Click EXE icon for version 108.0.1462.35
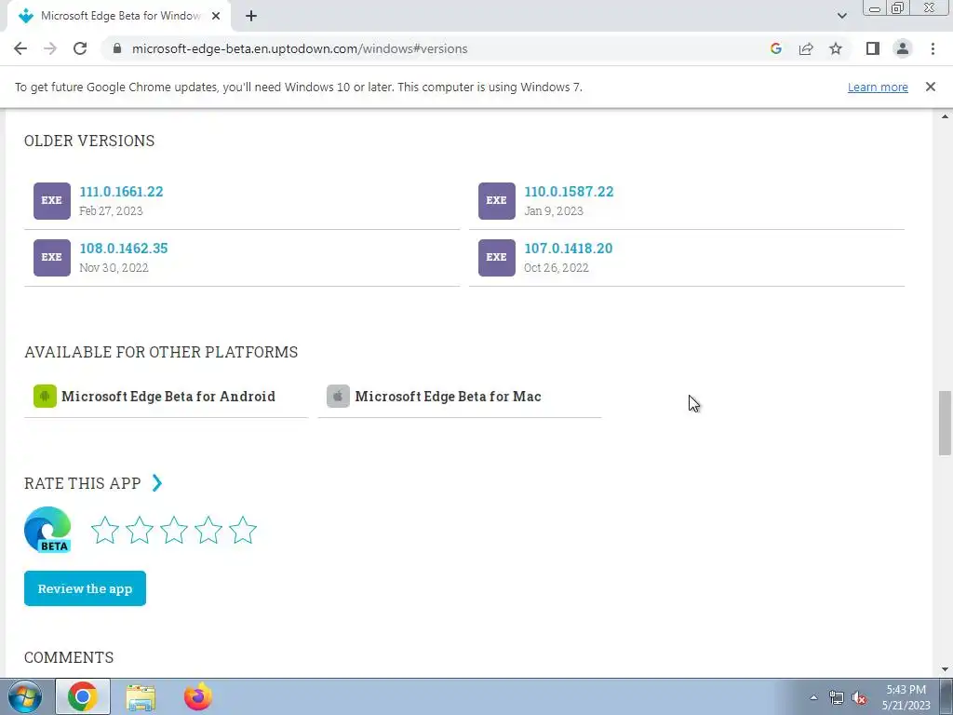Viewport: 953px width, 715px height. pos(52,258)
